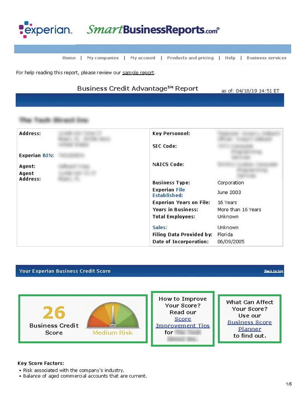305x394 pixels.
Task: Click the Your Experian Business Credit Score header
Action: pyautogui.click(x=65, y=271)
